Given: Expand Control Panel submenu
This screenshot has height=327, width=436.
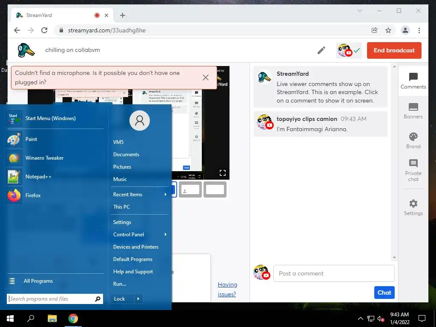Looking at the screenshot, I should tap(140, 235).
